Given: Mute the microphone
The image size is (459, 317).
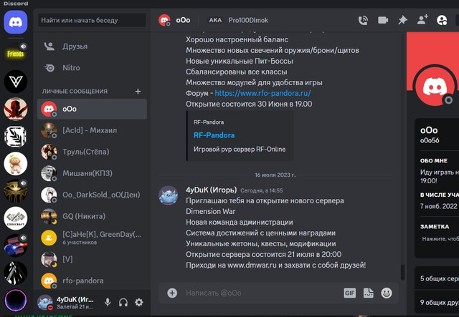Looking at the screenshot, I should click(108, 302).
